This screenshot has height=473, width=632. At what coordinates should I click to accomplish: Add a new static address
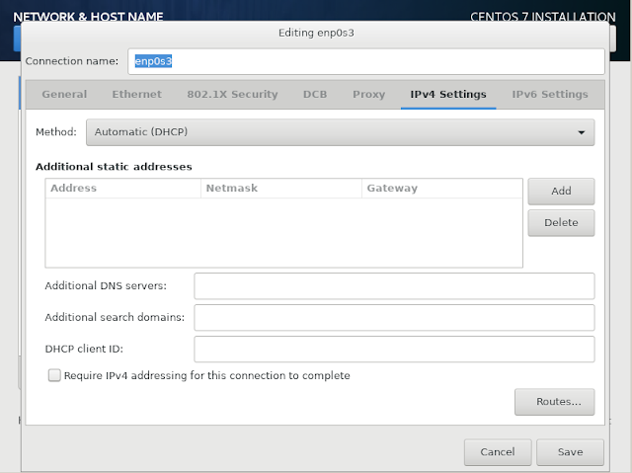click(561, 191)
